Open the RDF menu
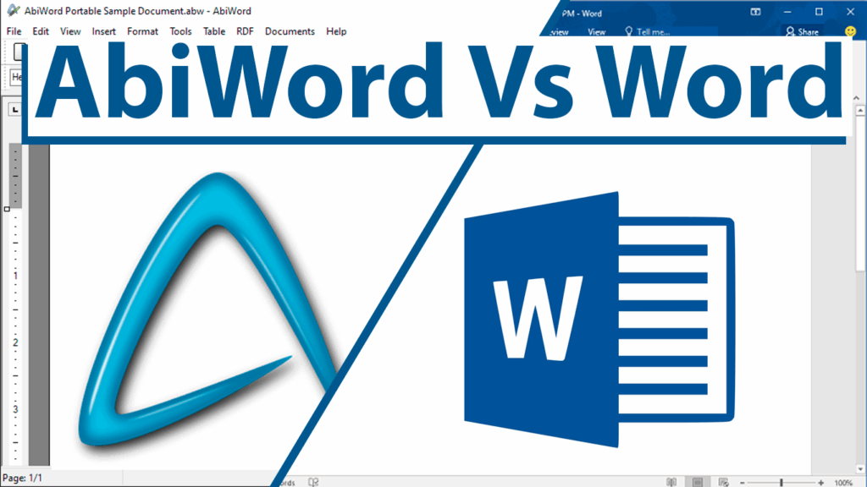The image size is (867, 487). click(245, 31)
